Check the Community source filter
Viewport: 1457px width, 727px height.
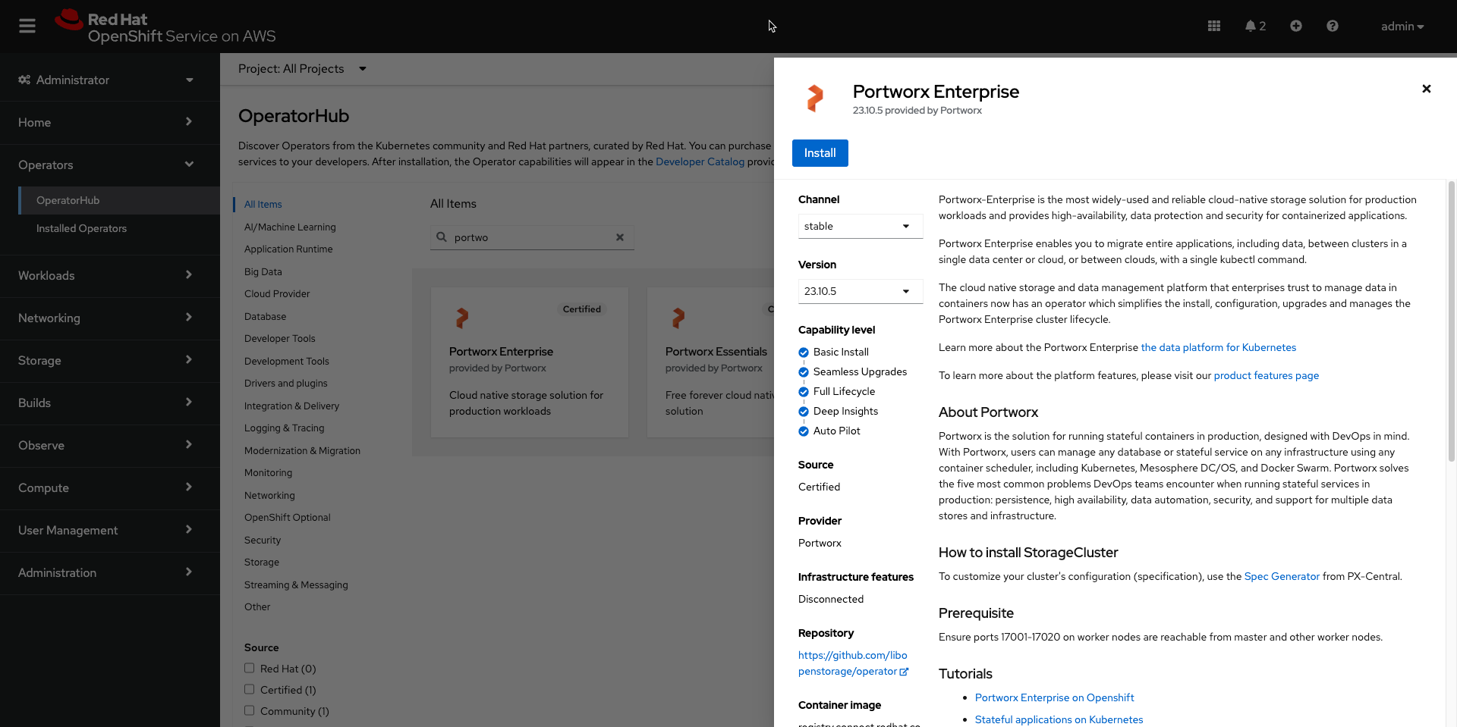(249, 710)
